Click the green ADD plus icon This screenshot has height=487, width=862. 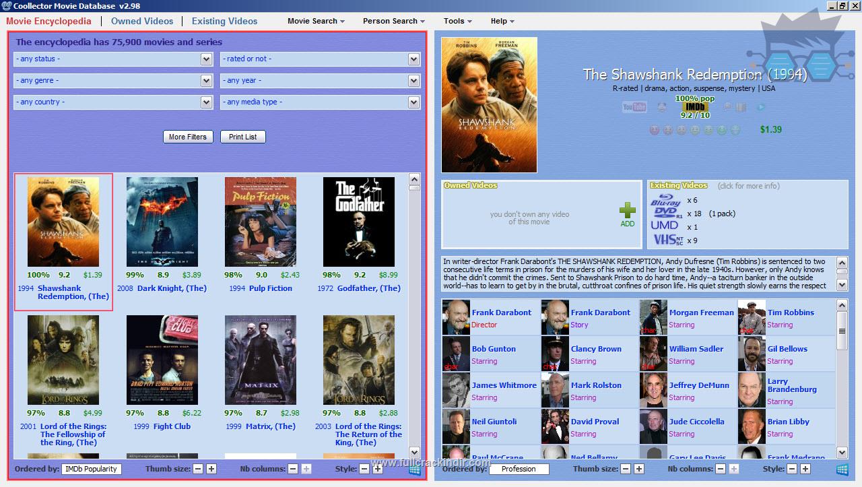pyautogui.click(x=627, y=210)
